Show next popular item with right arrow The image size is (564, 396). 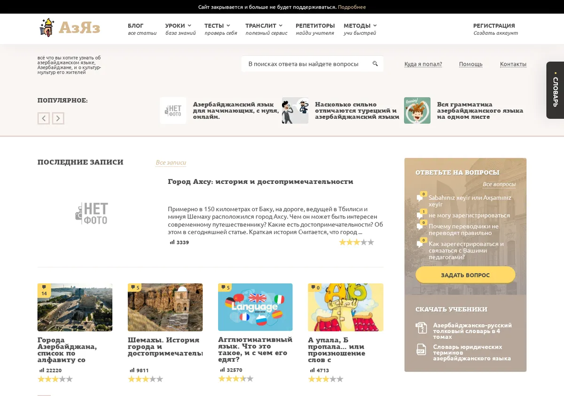[58, 118]
